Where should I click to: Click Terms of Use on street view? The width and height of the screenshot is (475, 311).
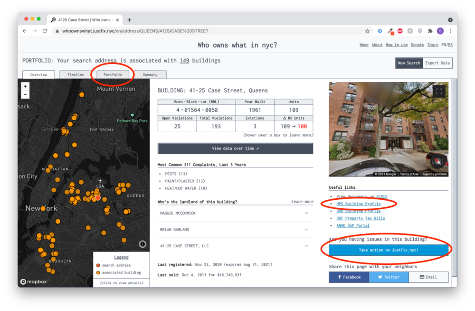409,174
